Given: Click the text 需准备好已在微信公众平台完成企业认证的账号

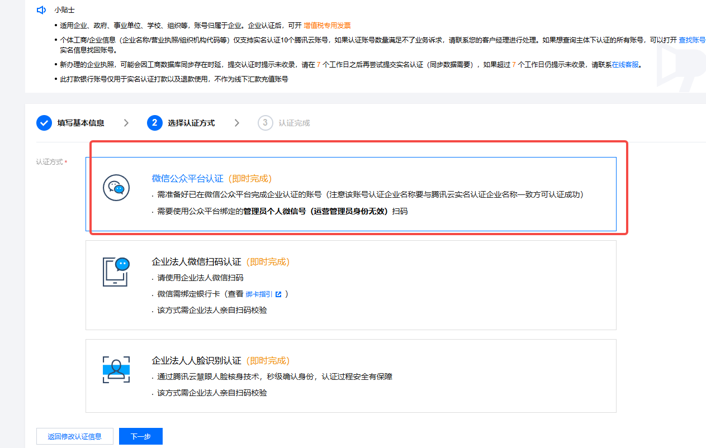Looking at the screenshot, I should point(239,194).
